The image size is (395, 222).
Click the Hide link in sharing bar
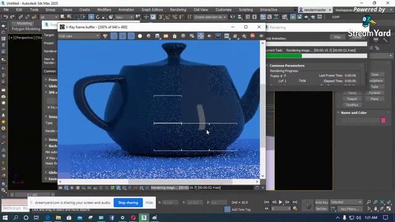[149, 203]
